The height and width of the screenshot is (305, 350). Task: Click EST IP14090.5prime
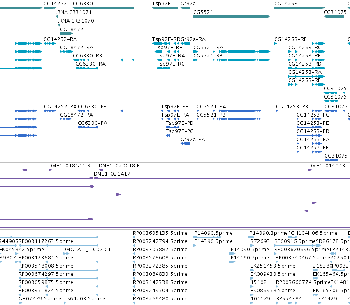tap(213, 233)
